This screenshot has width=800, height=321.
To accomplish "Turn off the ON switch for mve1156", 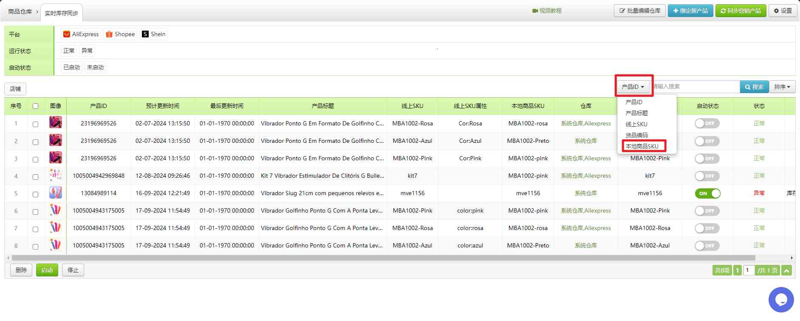I will point(707,193).
